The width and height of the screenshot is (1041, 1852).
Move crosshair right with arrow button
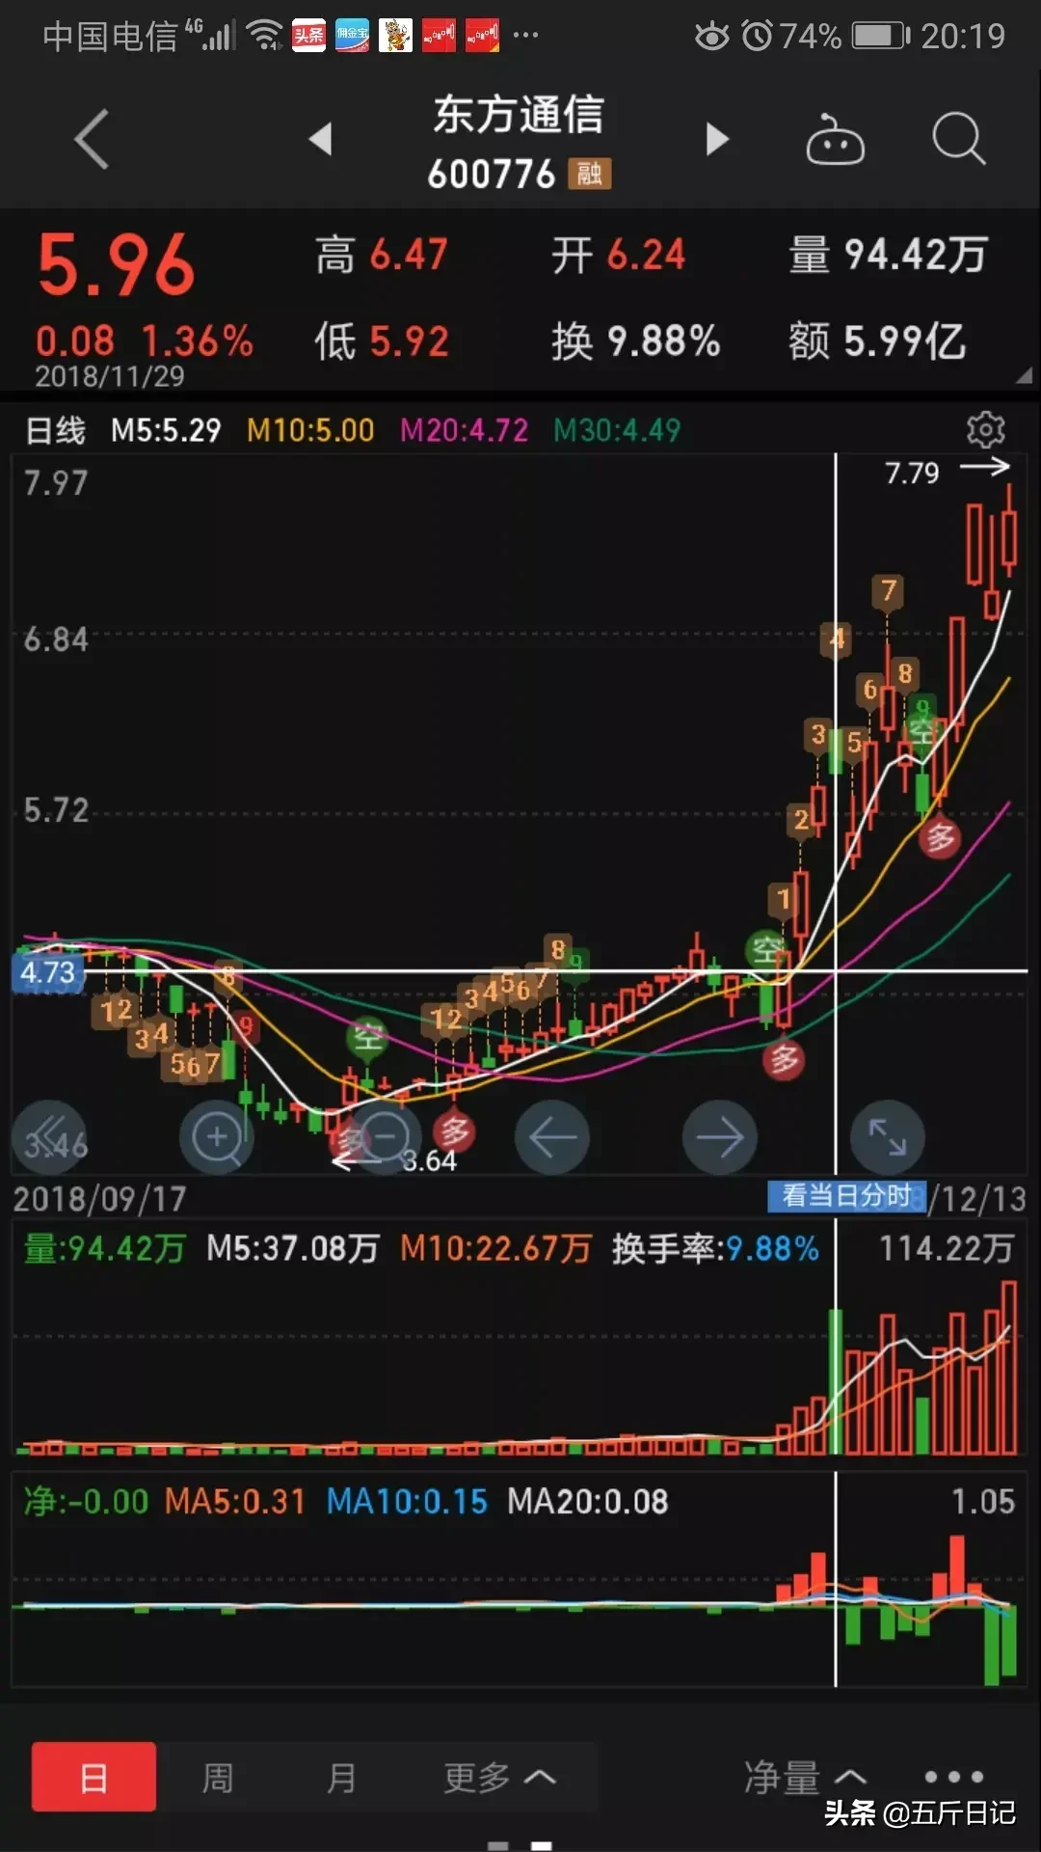720,1137
